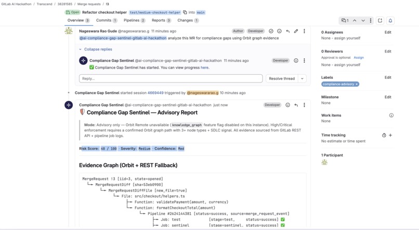Open more actions on Nageswara comment
Viewport: 419px width, 230px height.
pos(304,31)
